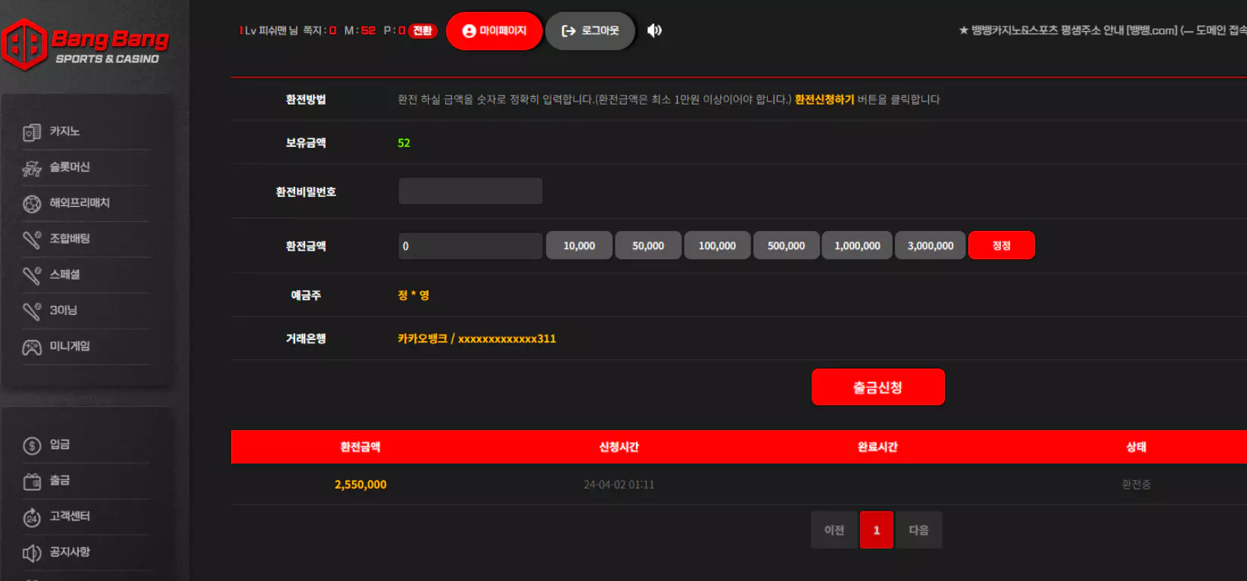The width and height of the screenshot is (1247, 581).
Task: Select 조합배팅 in the sidebar
Action: point(70,238)
